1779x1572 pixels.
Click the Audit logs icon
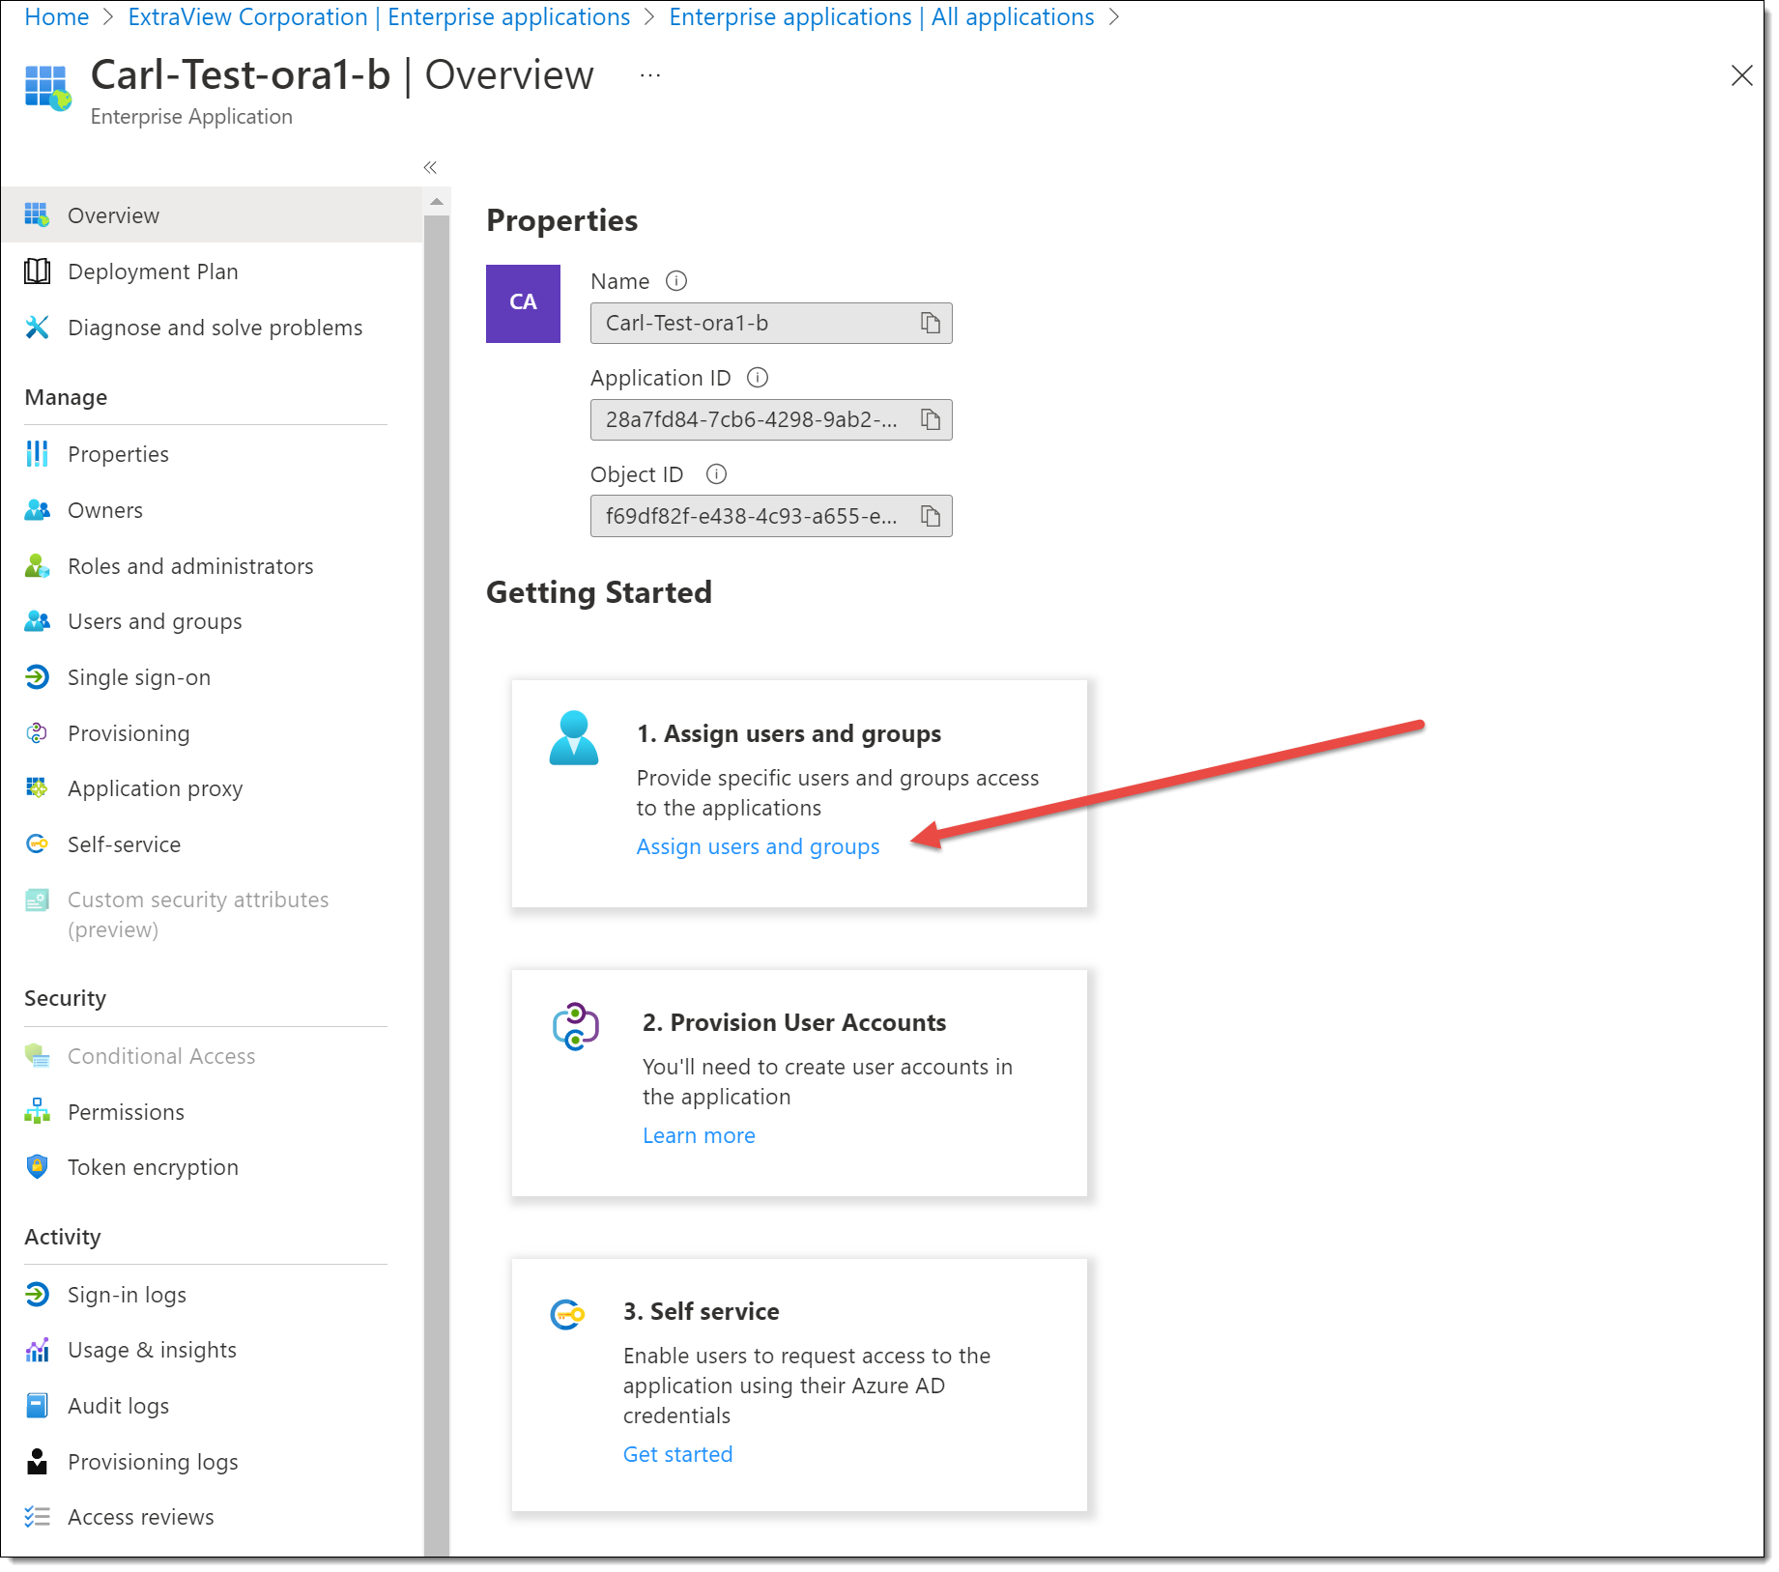37,1406
